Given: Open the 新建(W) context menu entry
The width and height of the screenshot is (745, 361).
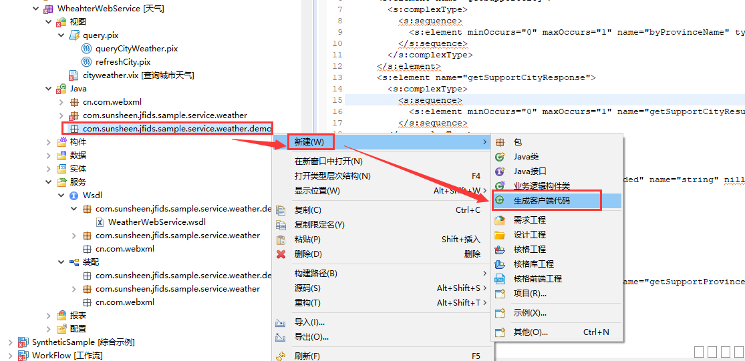Looking at the screenshot, I should (309, 142).
